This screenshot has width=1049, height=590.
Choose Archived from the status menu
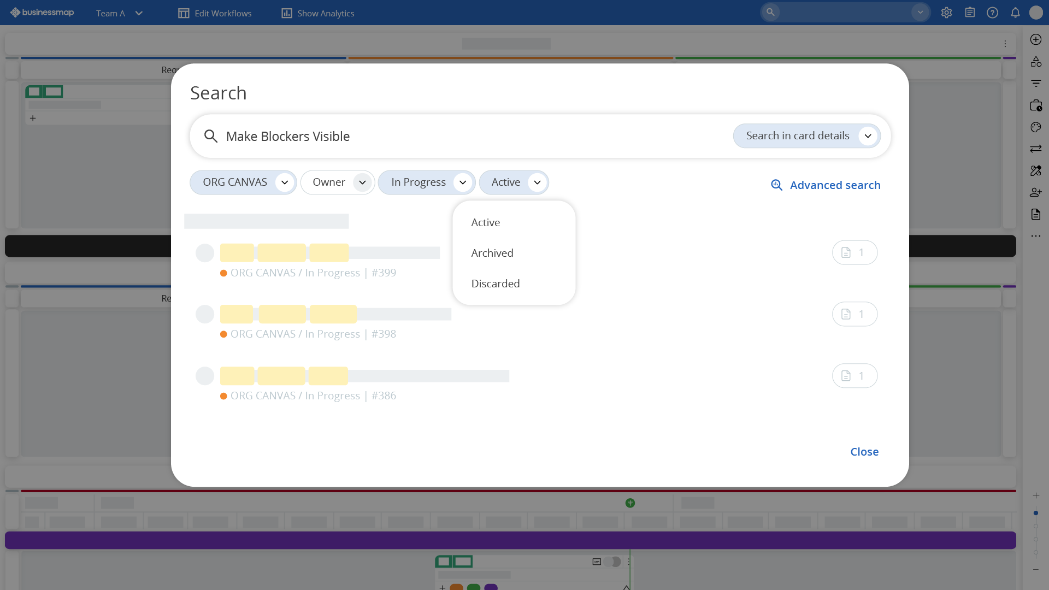(492, 253)
